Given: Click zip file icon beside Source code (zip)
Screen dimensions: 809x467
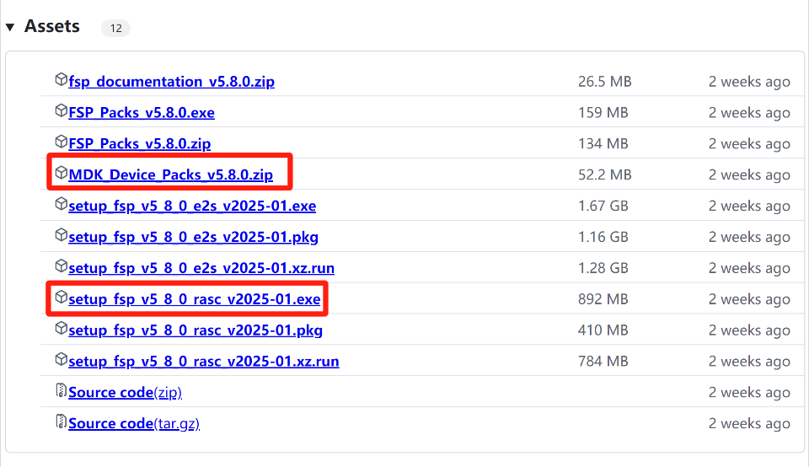Looking at the screenshot, I should click(x=61, y=390).
